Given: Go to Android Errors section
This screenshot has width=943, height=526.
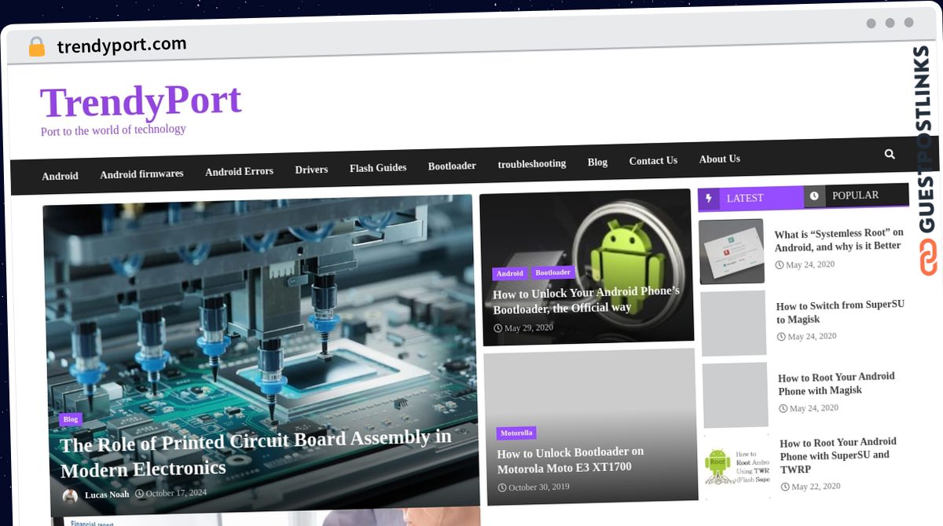Looking at the screenshot, I should click(x=239, y=171).
